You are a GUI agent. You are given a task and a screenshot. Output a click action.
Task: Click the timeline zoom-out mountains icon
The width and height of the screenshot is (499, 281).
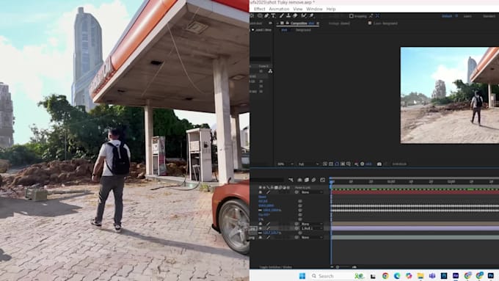coord(332,267)
